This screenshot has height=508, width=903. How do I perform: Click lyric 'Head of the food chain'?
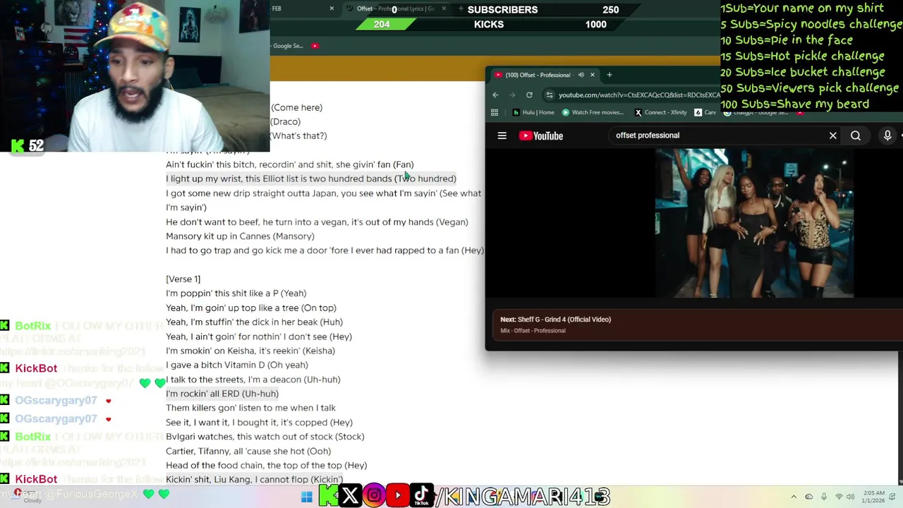click(267, 466)
